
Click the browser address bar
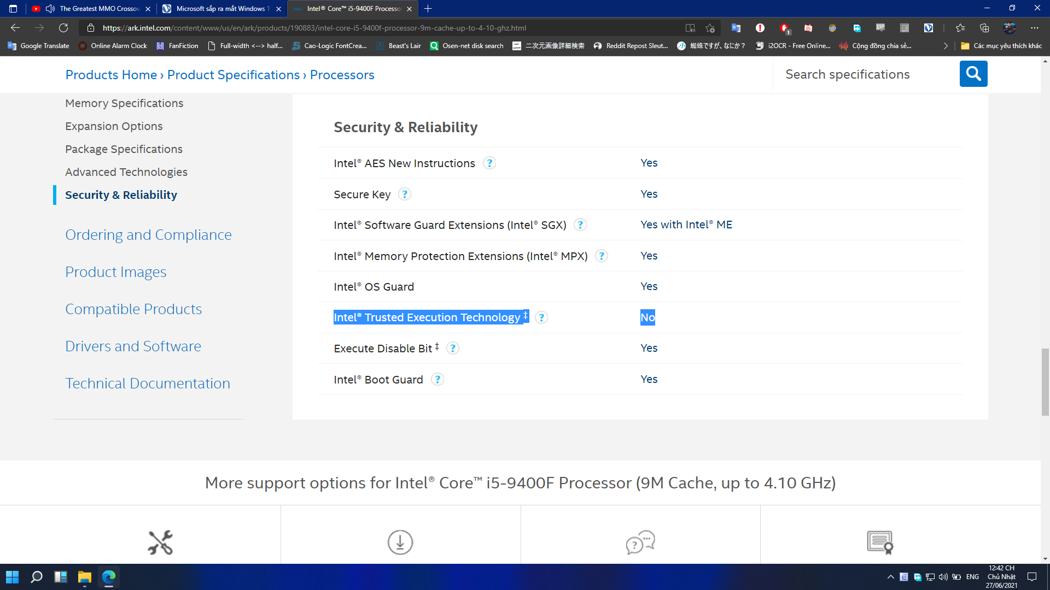[x=383, y=28]
